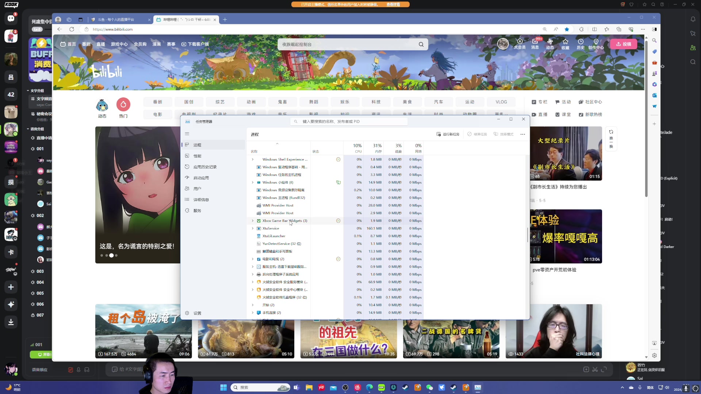Select the first WMI Provider Host process
The width and height of the screenshot is (701, 394).
tap(336, 205)
